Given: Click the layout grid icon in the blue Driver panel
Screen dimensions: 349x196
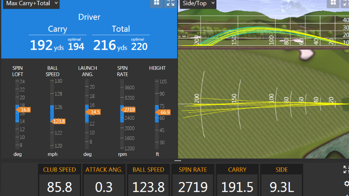Looking at the screenshot, I should tap(156, 3).
